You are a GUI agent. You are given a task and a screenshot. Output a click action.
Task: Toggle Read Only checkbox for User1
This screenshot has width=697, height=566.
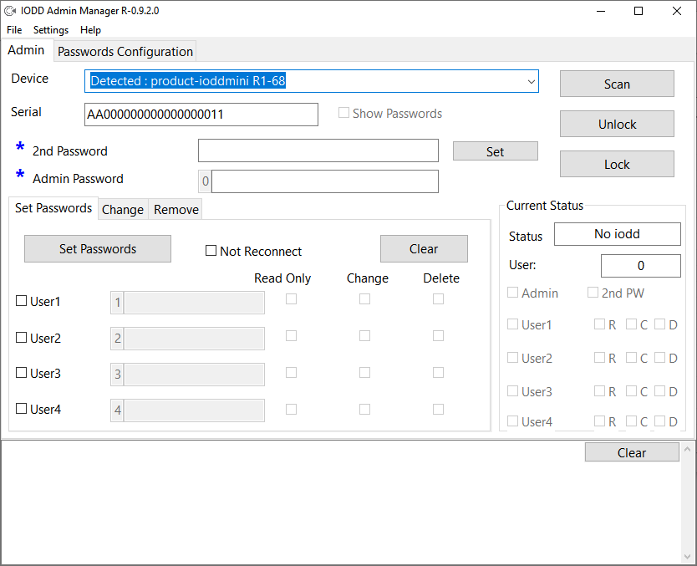pos(291,298)
